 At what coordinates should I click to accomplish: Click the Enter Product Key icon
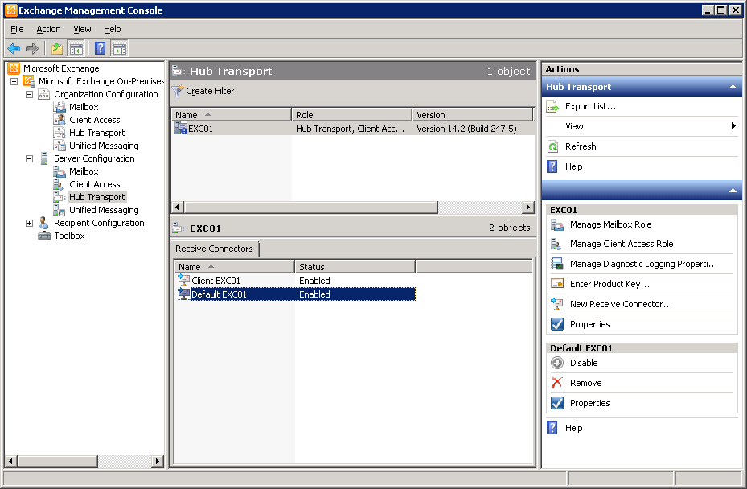click(x=557, y=284)
